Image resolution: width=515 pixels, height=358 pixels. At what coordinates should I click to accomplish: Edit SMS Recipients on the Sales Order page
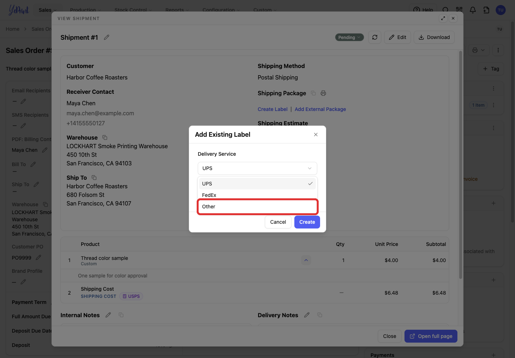23,126
